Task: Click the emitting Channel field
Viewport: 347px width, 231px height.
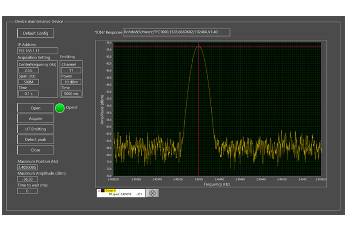Action: (x=71, y=70)
